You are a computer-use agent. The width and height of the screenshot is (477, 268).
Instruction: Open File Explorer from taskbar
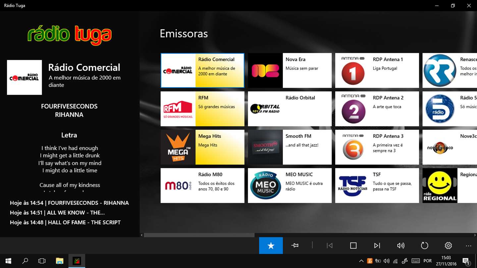pyautogui.click(x=60, y=261)
